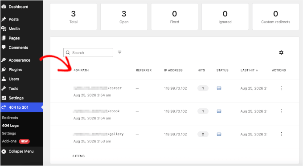Open the Appearance menu
Screen dimensions: 303x166
click(x=19, y=60)
